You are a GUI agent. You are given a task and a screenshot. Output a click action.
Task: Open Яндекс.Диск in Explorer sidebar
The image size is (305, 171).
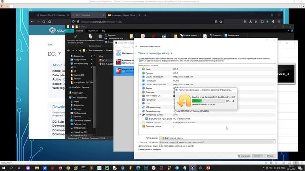pyautogui.click(x=78, y=93)
